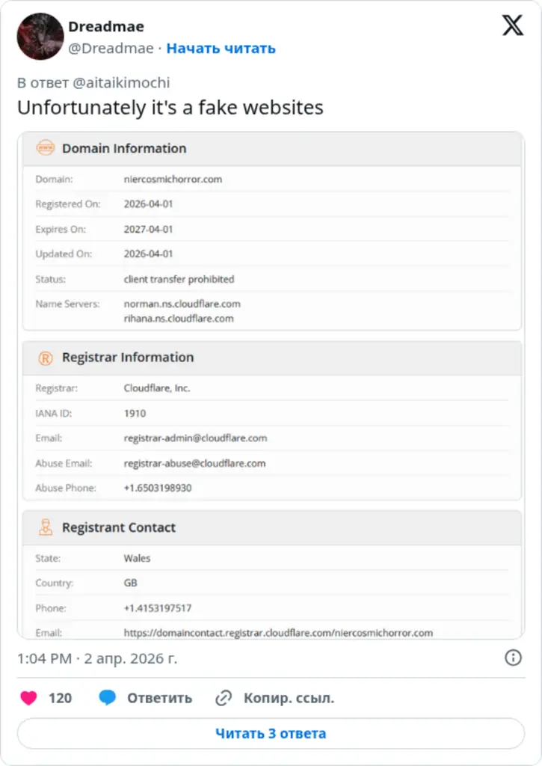542x766 pixels.
Task: Click the Dreadmae display name
Action: click(106, 27)
